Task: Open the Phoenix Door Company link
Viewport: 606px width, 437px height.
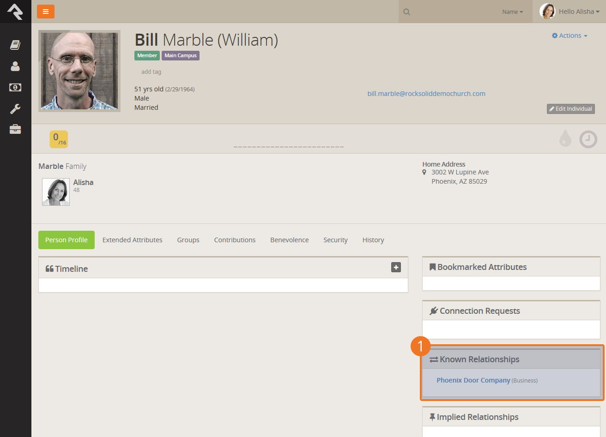Action: [x=473, y=380]
